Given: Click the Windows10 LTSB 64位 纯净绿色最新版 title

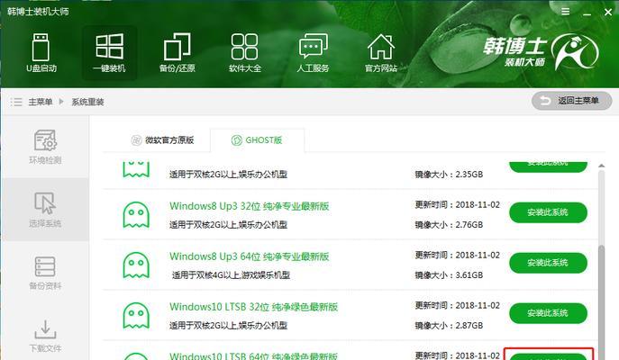Looking at the screenshot, I should (x=253, y=355).
